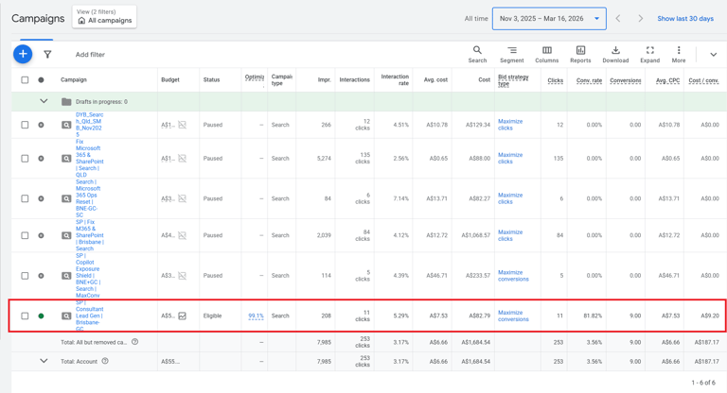Sort by the Cost column header
The width and height of the screenshot is (727, 393).
[x=484, y=80]
